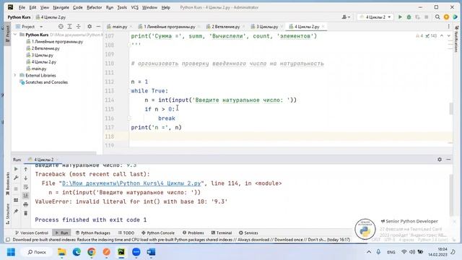Run the 4 Циклы 2 configuration
This screenshot has height=260, width=462.
(400, 17)
